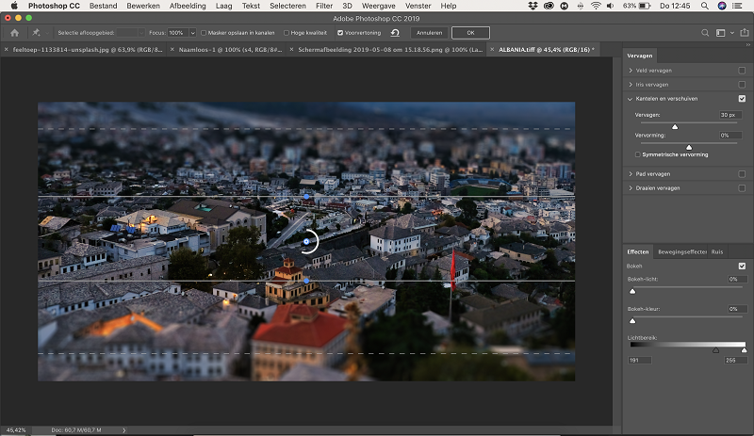The image size is (754, 436).
Task: Click the center tilt-shift blur pin
Action: (x=307, y=242)
